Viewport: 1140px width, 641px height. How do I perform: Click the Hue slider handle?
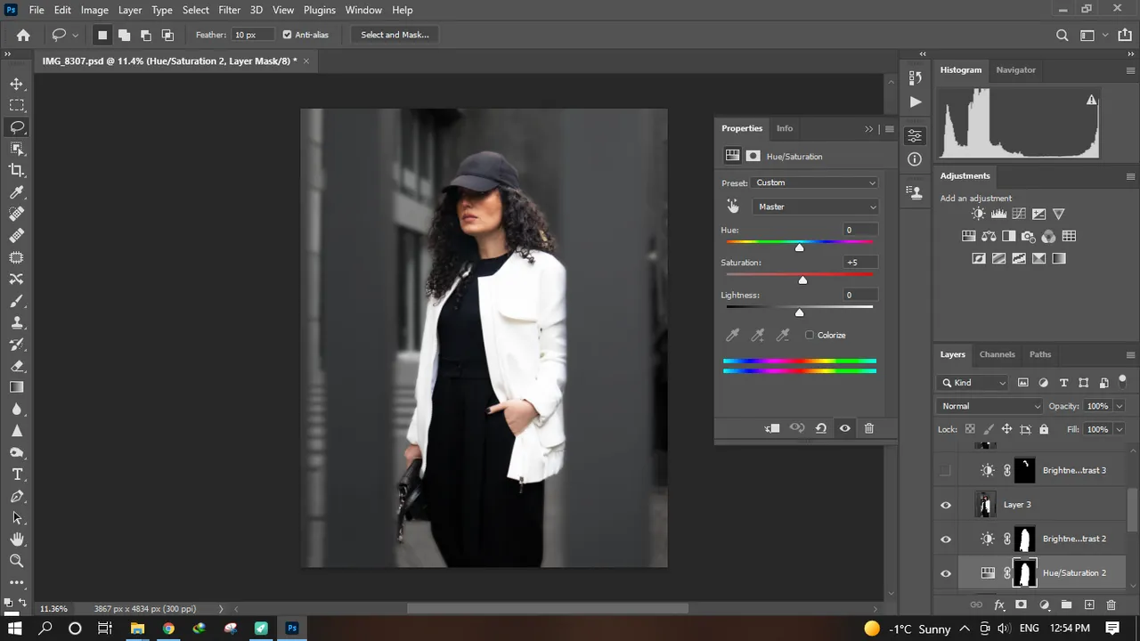tap(799, 247)
